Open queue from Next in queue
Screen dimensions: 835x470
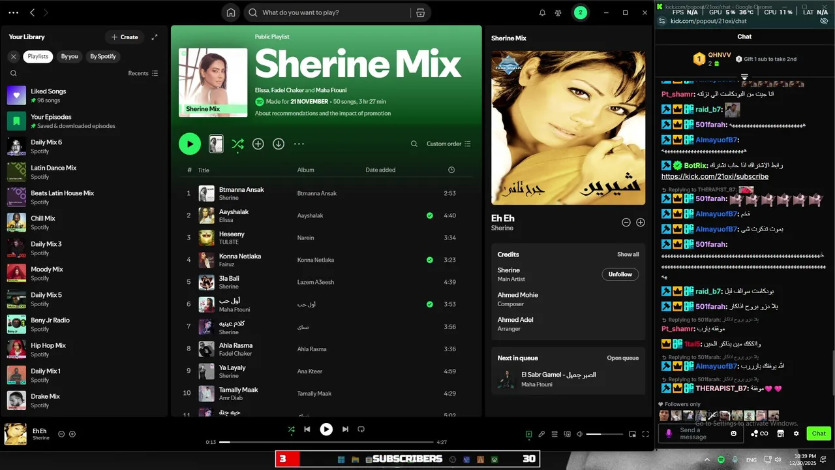(622, 358)
